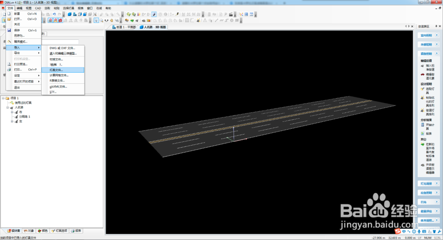Select gbXML文件... from import submenu
This screenshot has height=240, width=443.
tap(63, 86)
